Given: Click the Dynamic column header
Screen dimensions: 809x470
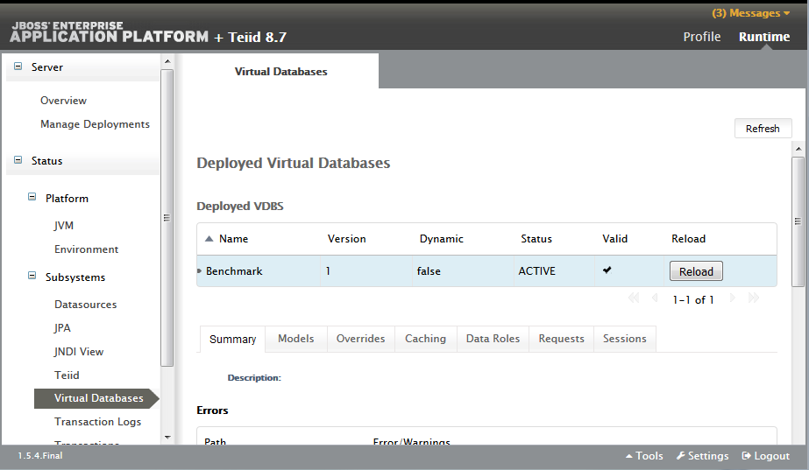Looking at the screenshot, I should pyautogui.click(x=441, y=239).
